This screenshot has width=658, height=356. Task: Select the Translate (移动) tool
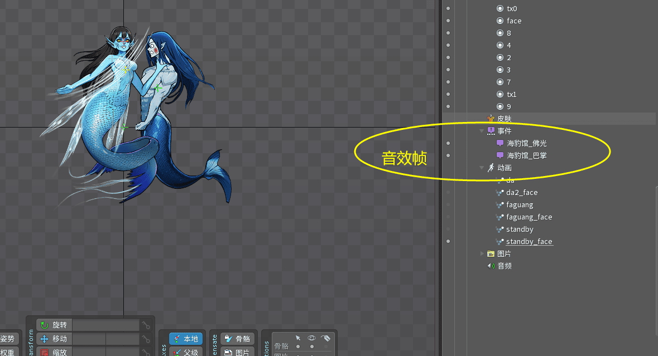[x=54, y=339]
